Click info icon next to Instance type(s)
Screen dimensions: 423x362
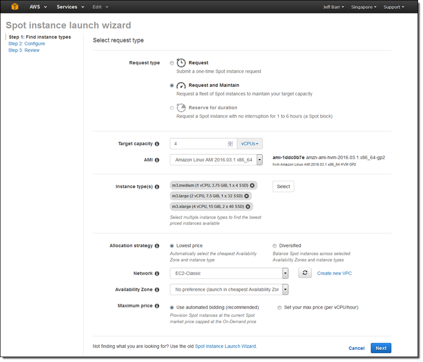[x=157, y=187]
